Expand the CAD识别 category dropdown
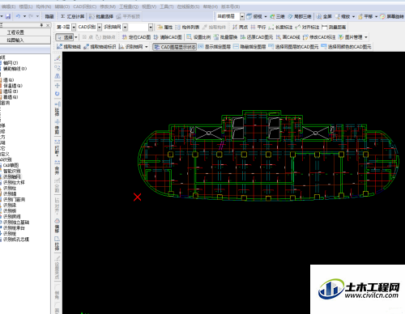 coord(89,27)
